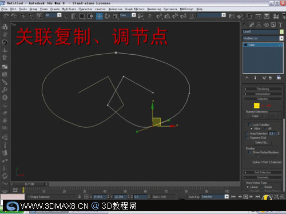
Task: Toggle the 3D Snaps button
Action: 159,16
